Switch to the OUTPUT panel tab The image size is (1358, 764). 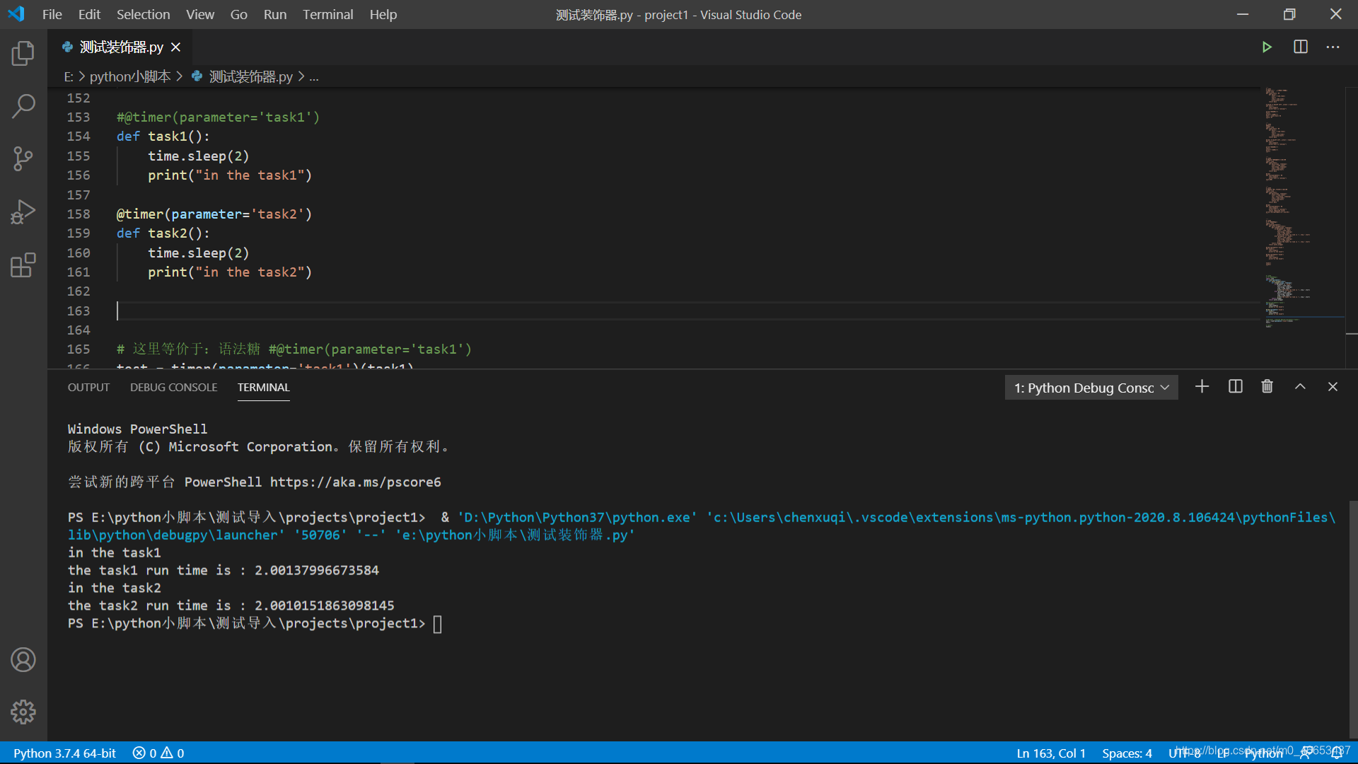pyautogui.click(x=88, y=387)
